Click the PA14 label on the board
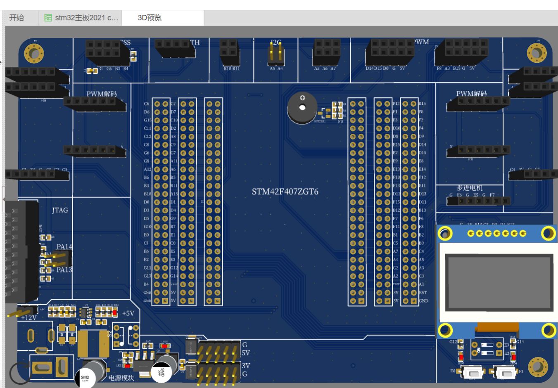 (x=64, y=247)
